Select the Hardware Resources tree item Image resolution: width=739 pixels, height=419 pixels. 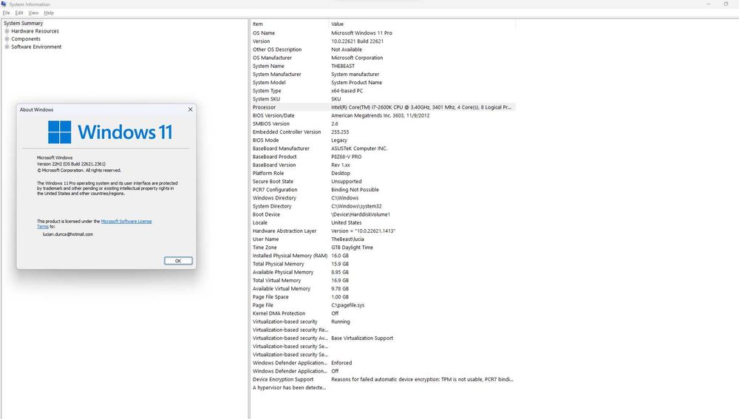click(x=35, y=31)
